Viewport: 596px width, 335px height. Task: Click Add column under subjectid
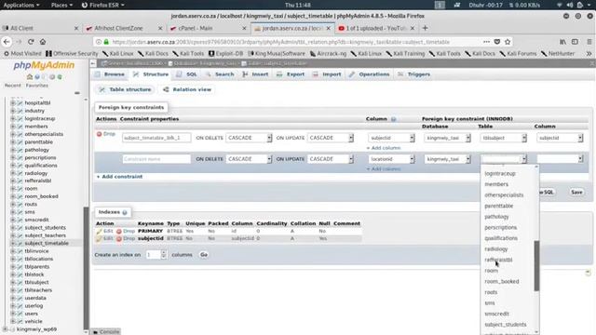384,148
